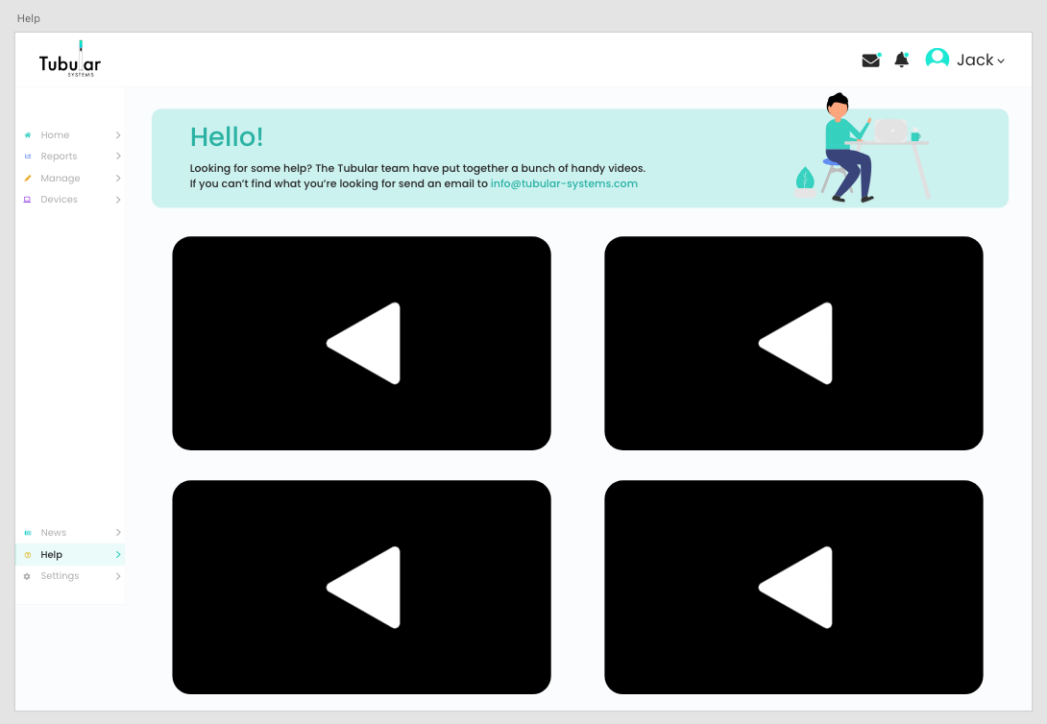Open the News menu item

tap(54, 533)
